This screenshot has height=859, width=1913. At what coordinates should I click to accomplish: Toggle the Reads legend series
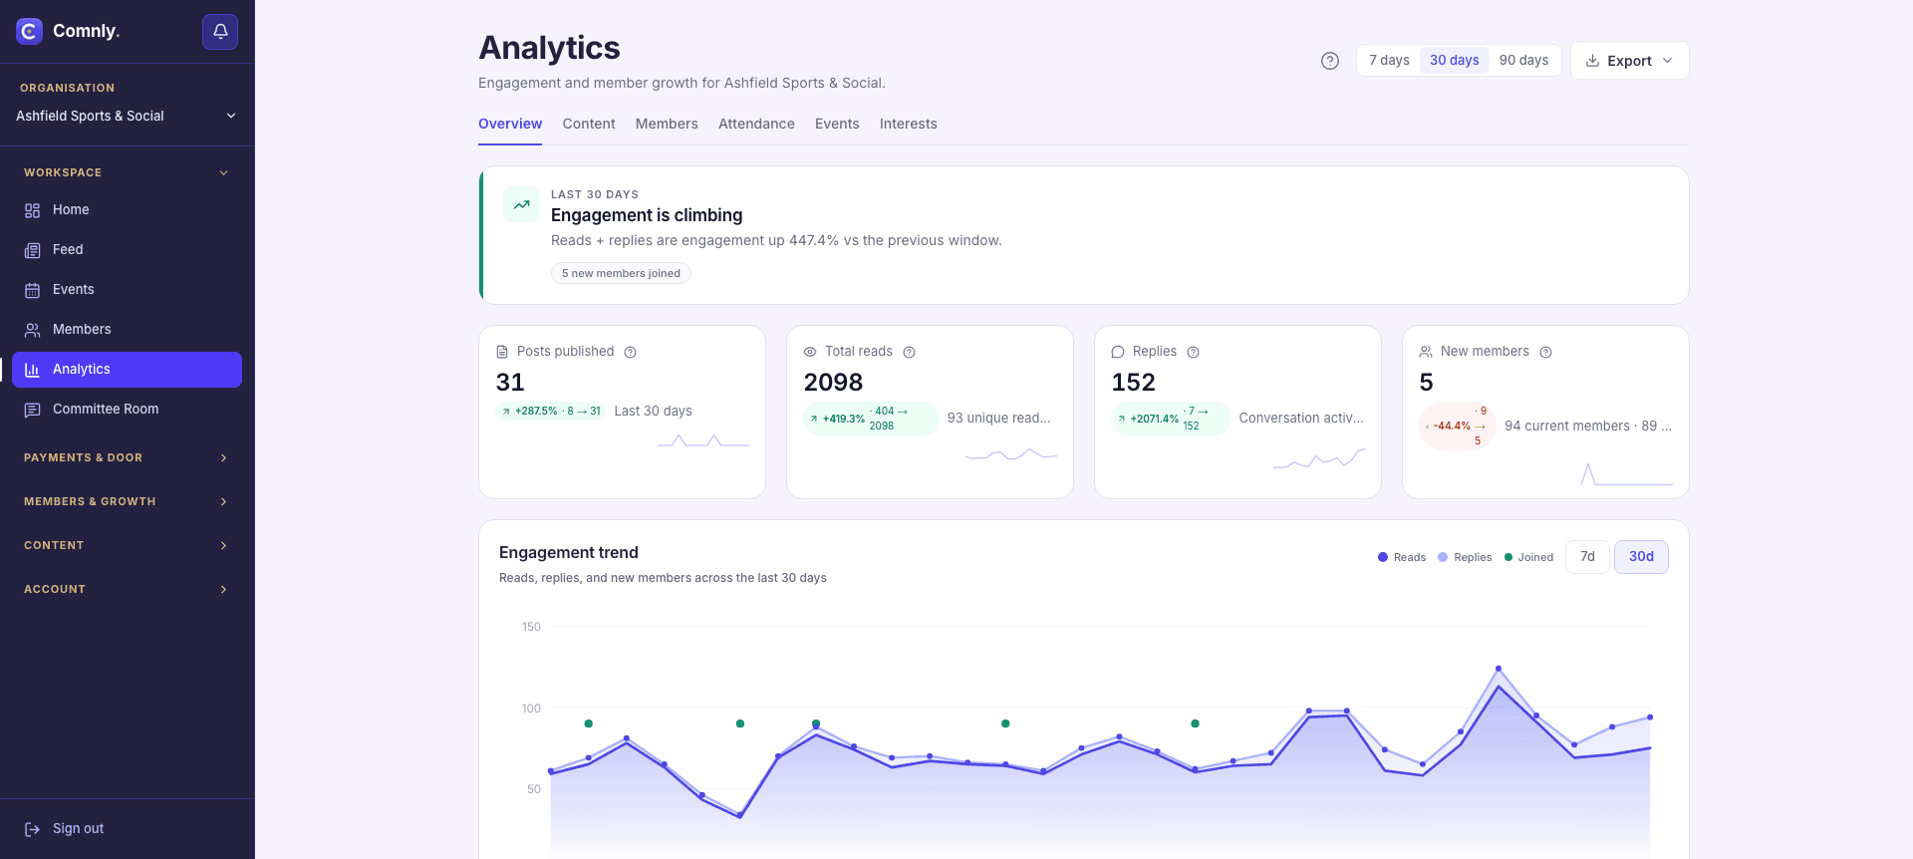tap(1402, 557)
